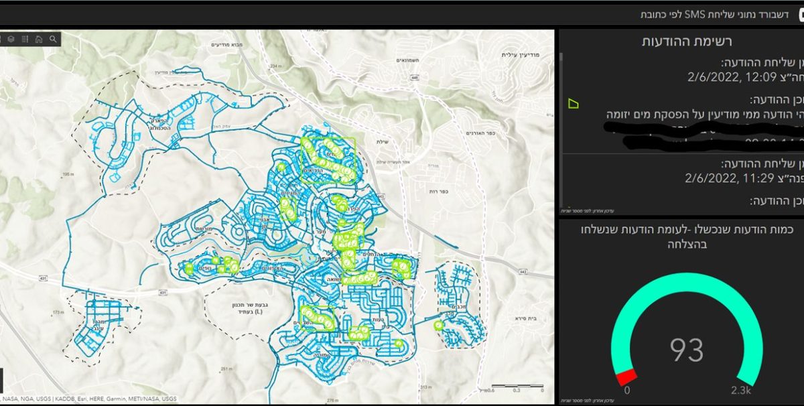The image size is (804, 406).
Task: Reset map to default extent with home icon
Action: 38,40
